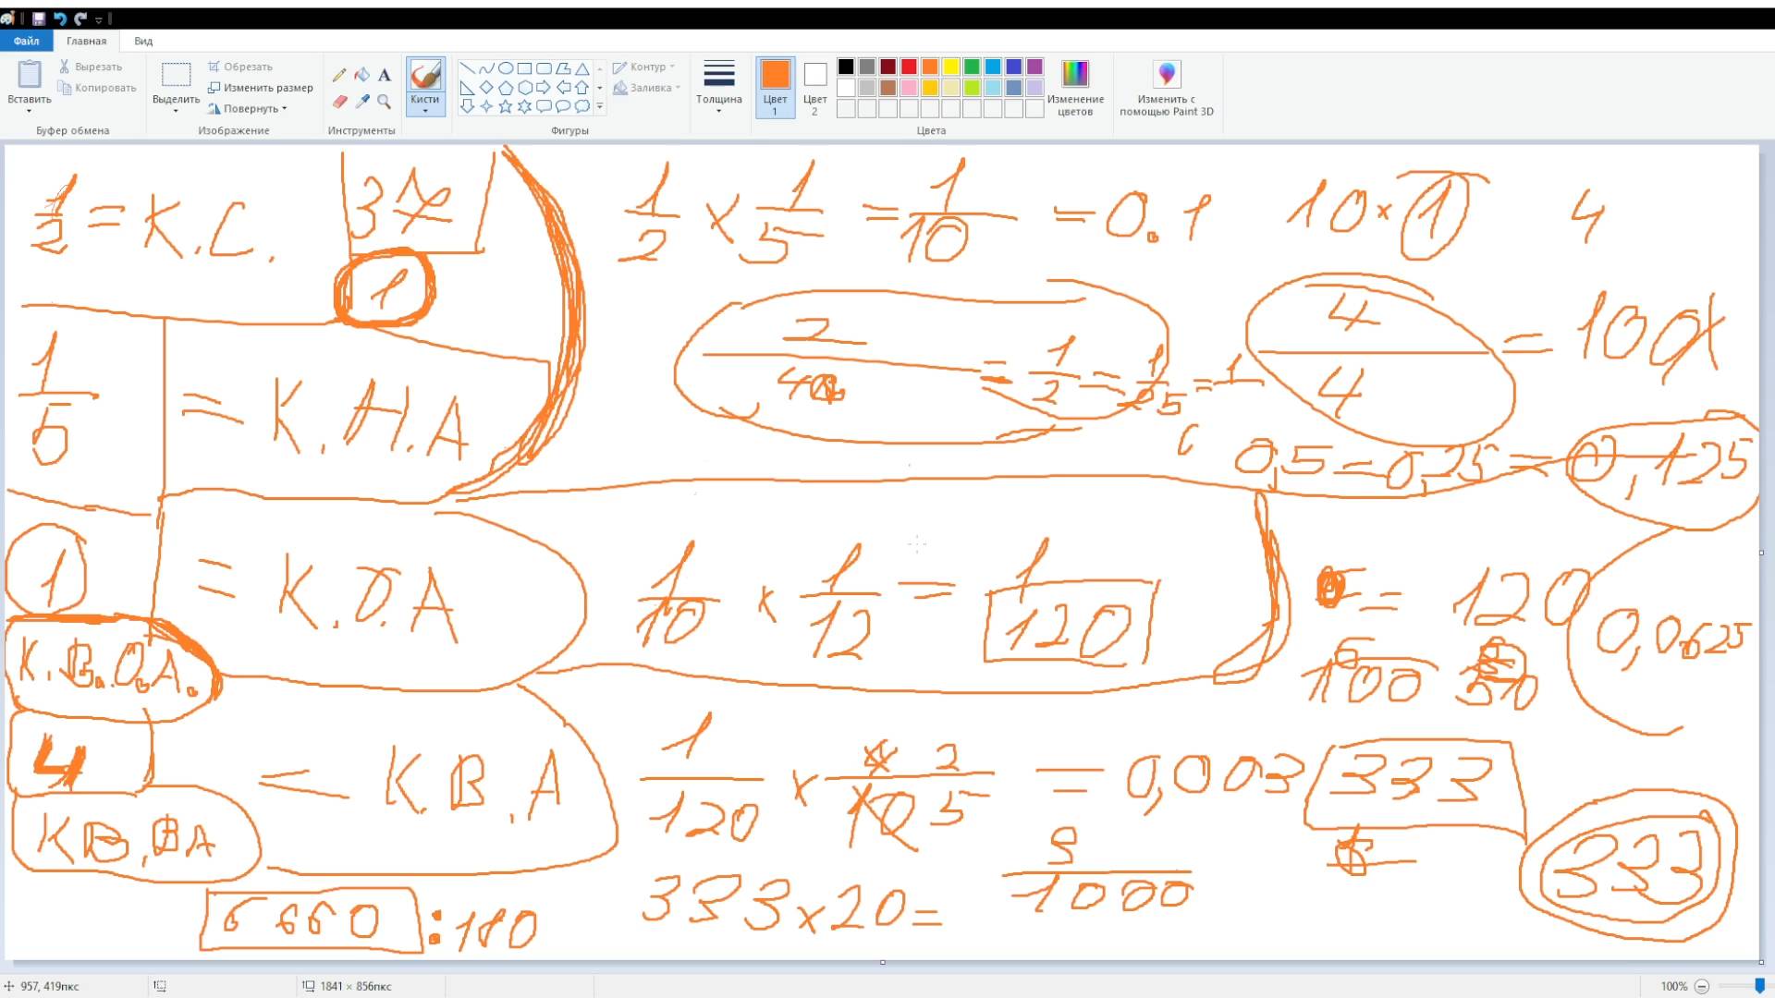Select the Pencil tool
1775x998 pixels.
(339, 75)
